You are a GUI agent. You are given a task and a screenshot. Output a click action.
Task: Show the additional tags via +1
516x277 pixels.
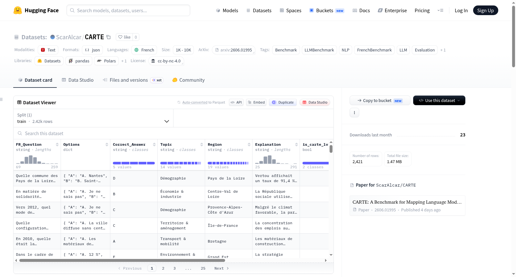tap(443, 50)
